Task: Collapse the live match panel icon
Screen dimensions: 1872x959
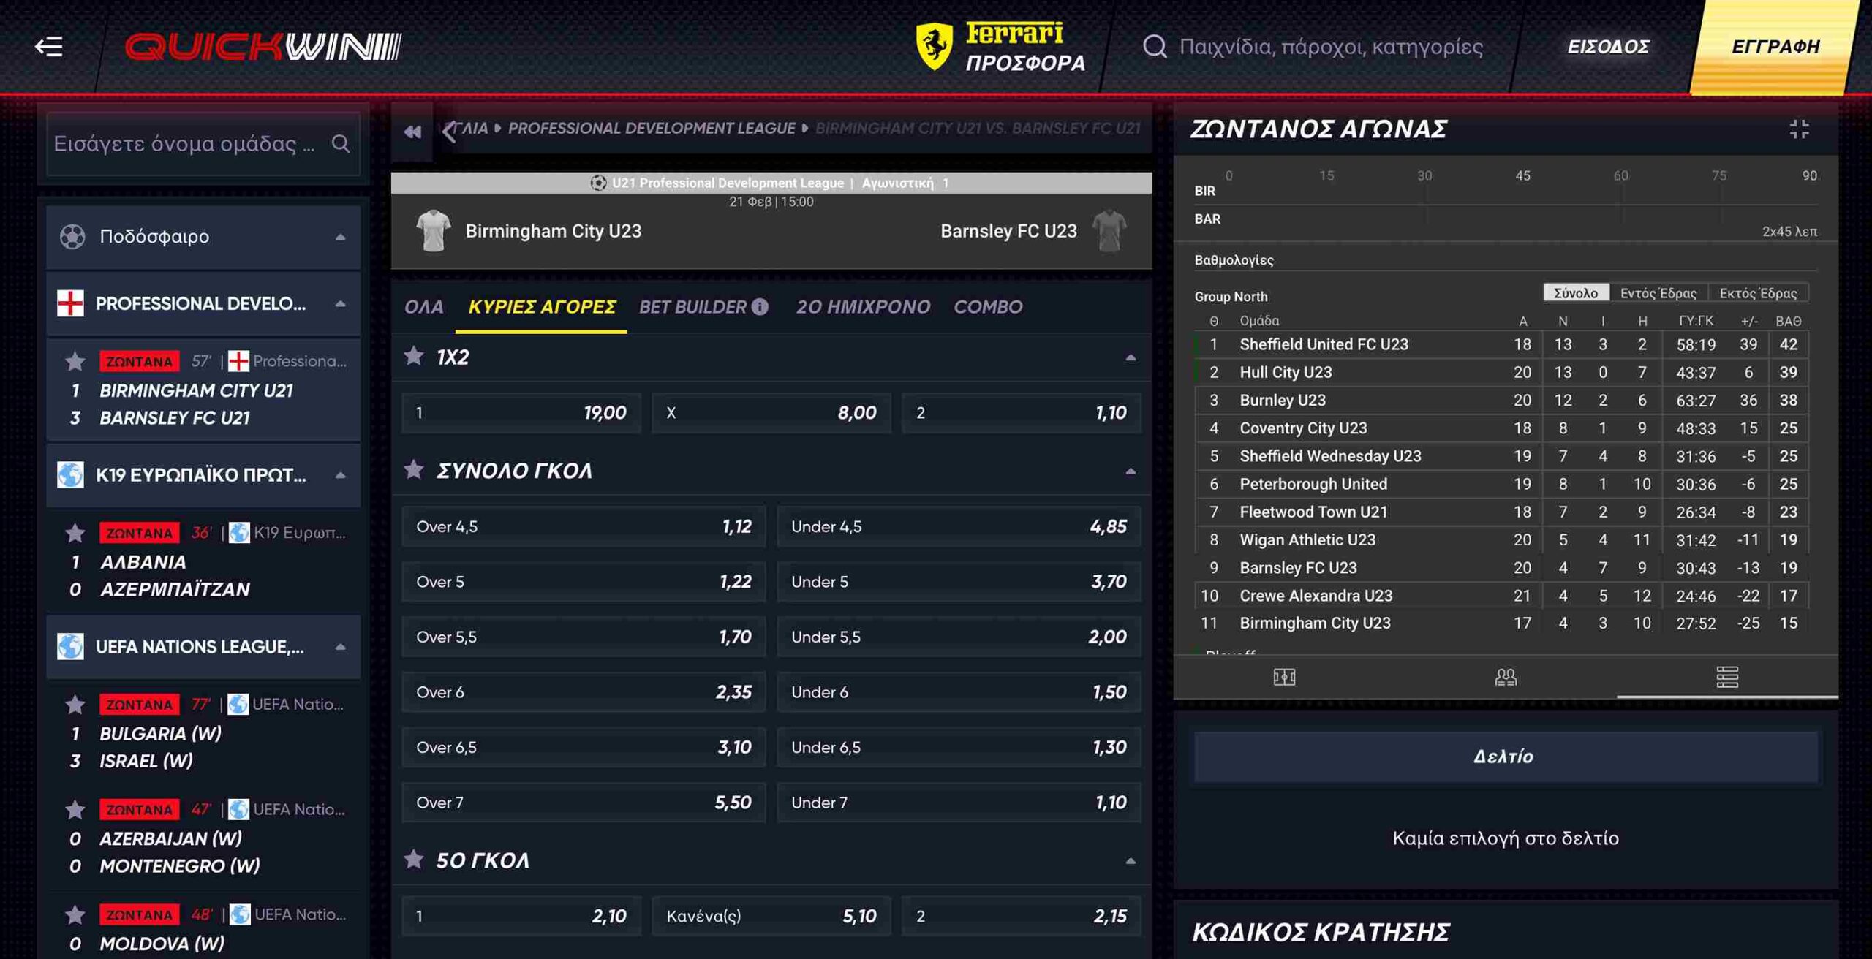Action: [x=1798, y=129]
